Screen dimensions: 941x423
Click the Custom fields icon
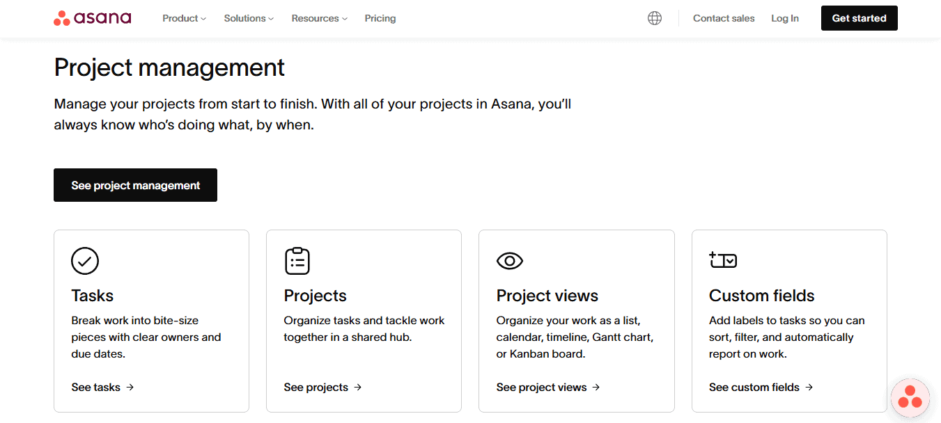[x=723, y=260]
